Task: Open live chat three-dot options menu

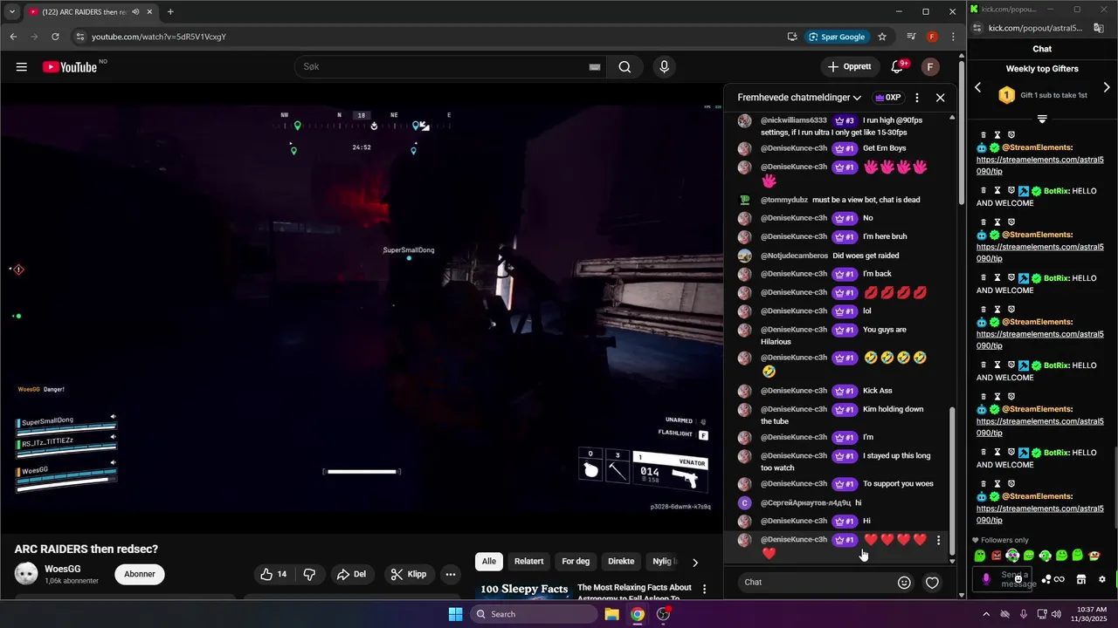Action: click(x=916, y=98)
